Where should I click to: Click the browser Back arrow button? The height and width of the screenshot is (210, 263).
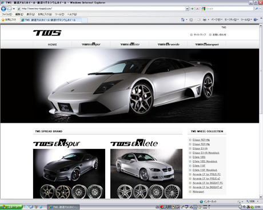3,9
